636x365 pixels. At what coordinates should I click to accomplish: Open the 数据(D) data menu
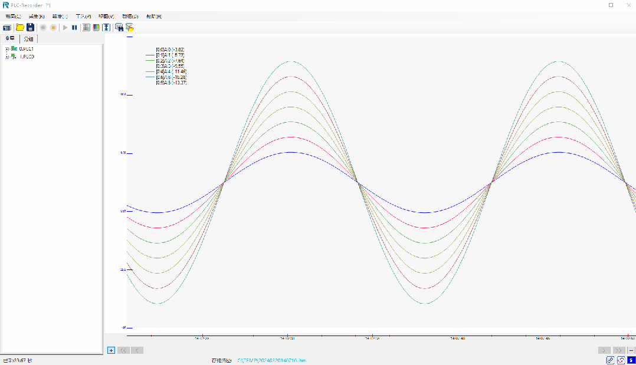(x=130, y=17)
